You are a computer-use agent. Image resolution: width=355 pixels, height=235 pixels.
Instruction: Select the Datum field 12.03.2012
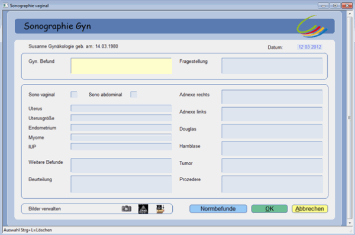pyautogui.click(x=309, y=47)
